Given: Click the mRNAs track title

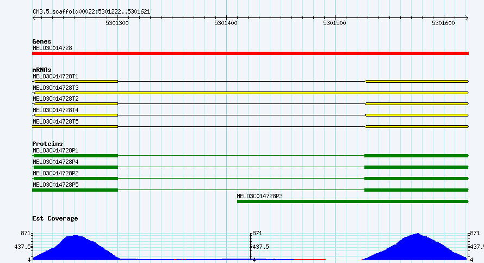Looking at the screenshot, I should coord(42,70).
